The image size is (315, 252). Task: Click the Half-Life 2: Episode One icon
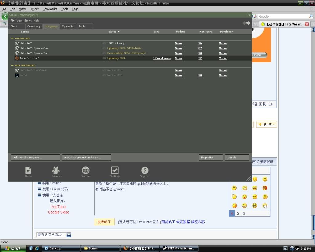17,48
